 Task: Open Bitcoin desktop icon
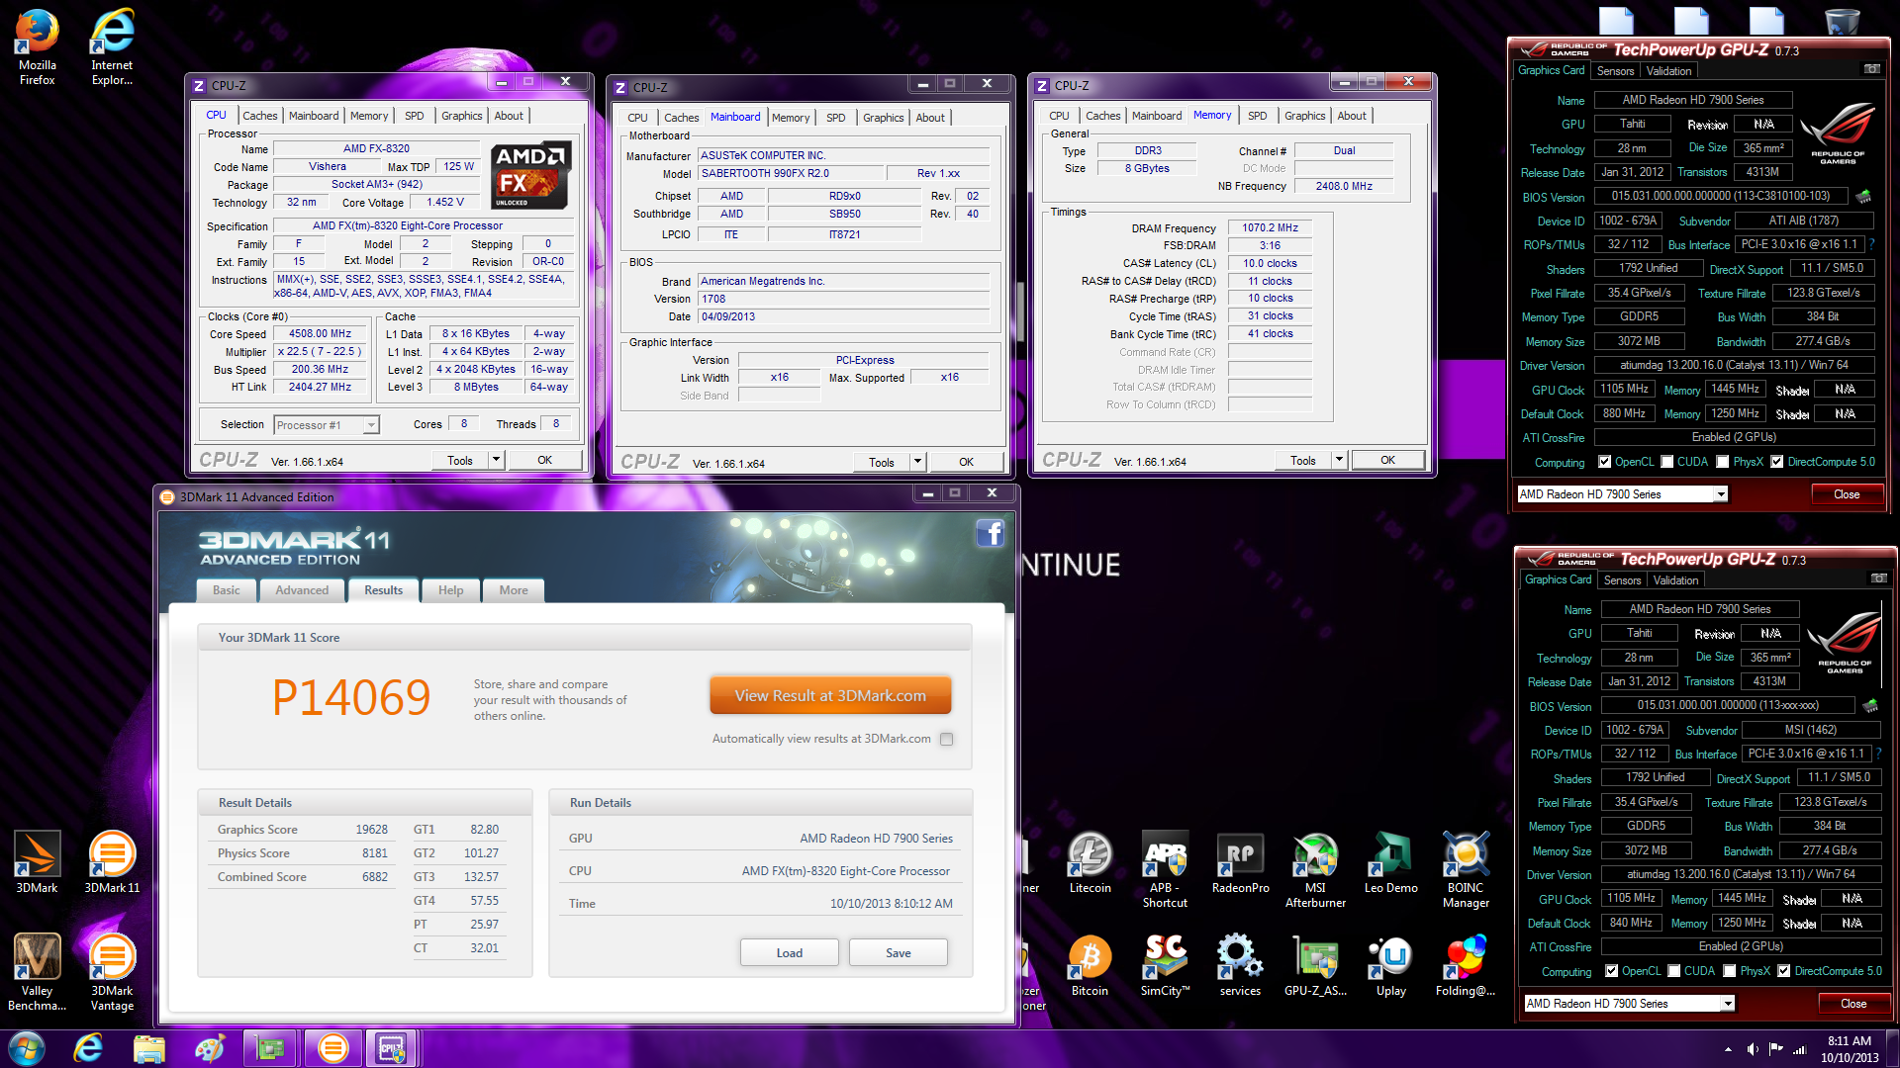[1090, 964]
